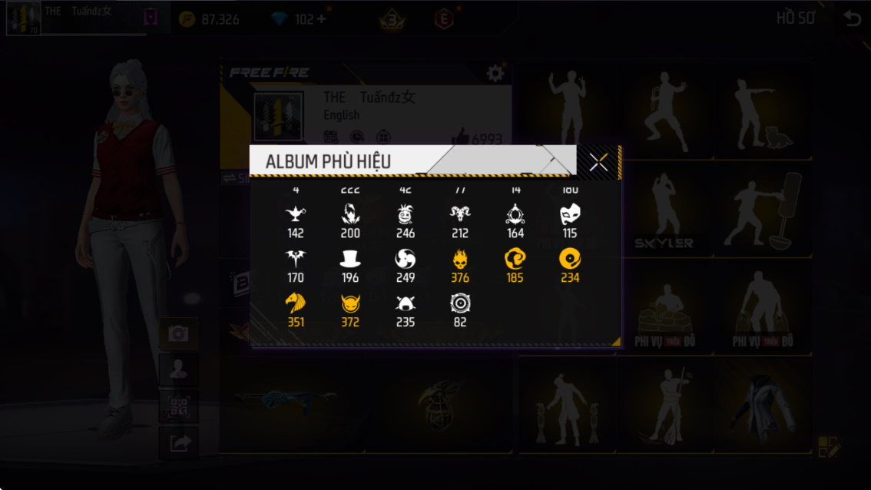Select the genie lamp badge with 142

click(x=296, y=220)
